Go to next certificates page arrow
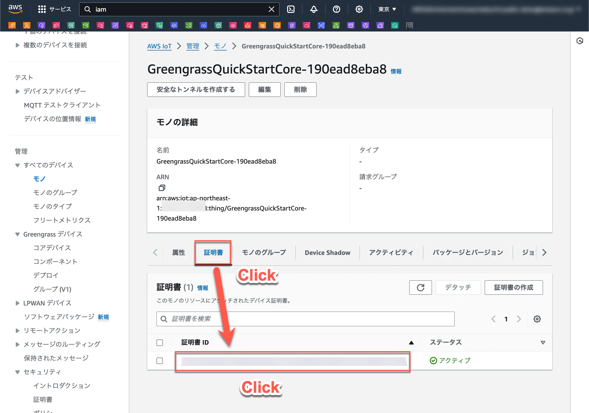 click(519, 319)
